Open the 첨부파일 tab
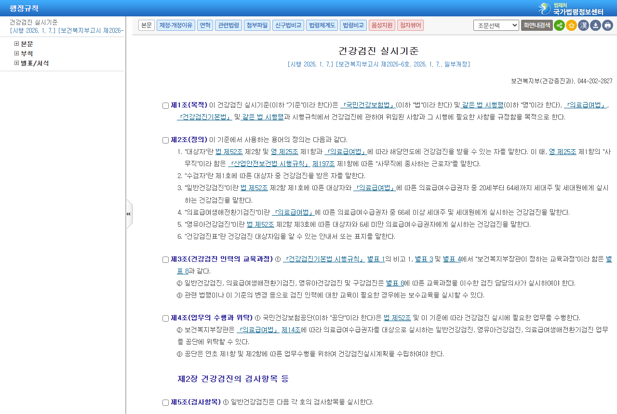The image size is (617, 414). click(257, 26)
